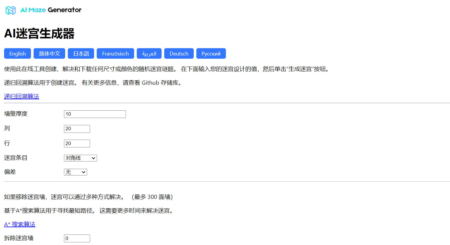Click the 列 columns input field

tap(77, 129)
